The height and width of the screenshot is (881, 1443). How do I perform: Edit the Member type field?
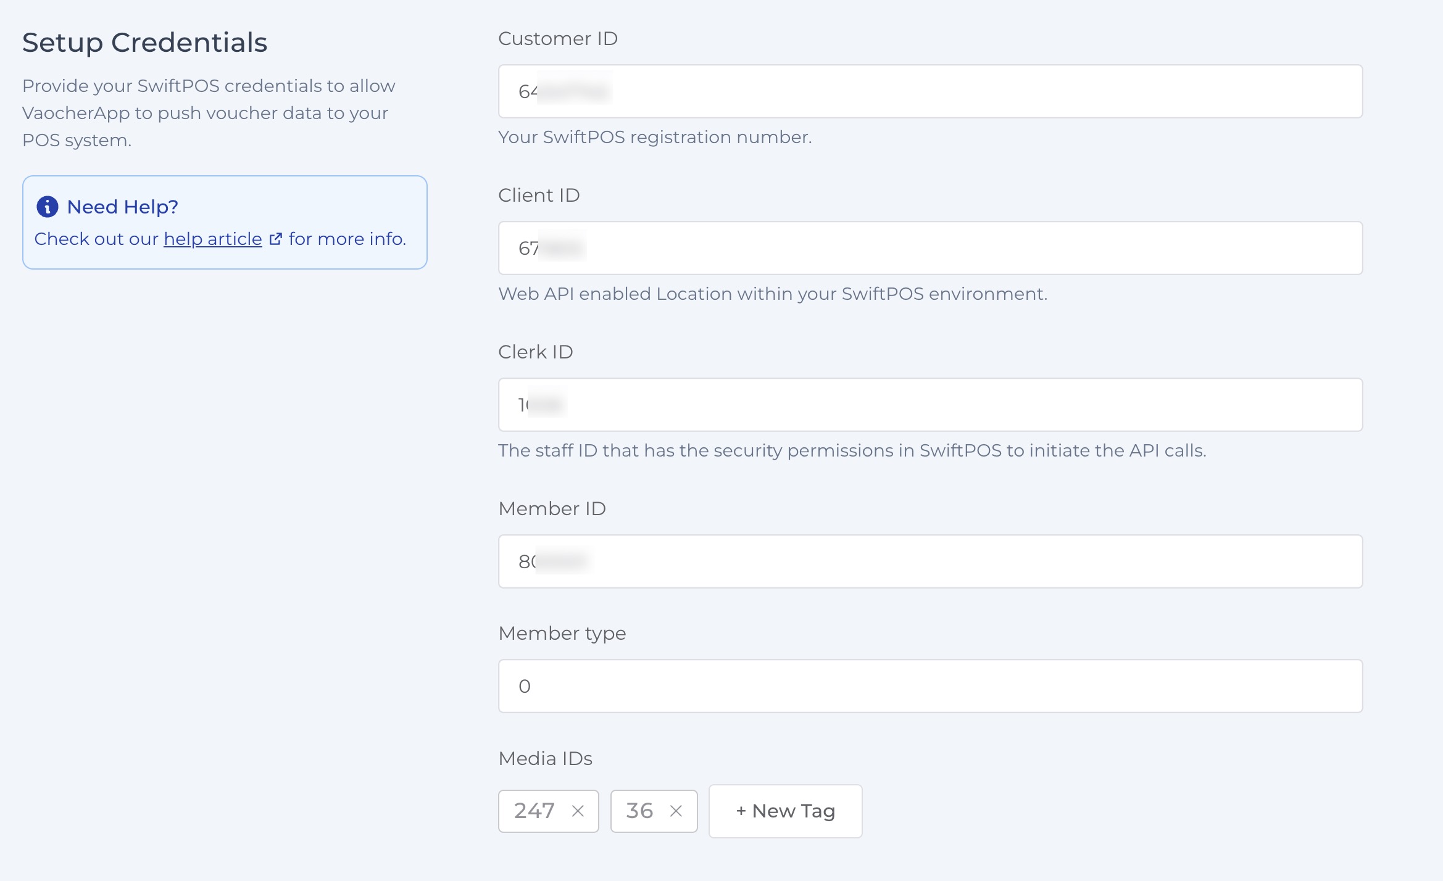pos(930,686)
